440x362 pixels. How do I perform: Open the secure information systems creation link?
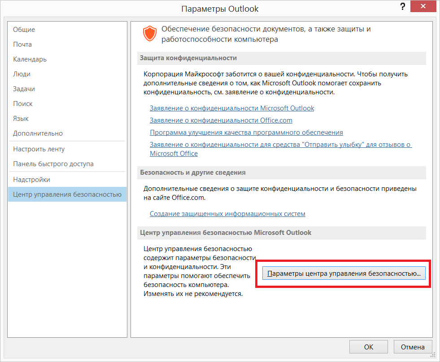click(227, 214)
